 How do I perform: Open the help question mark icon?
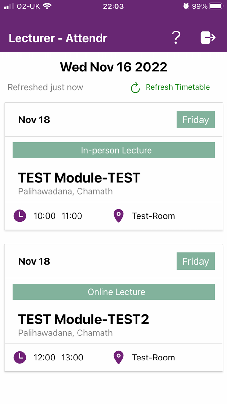point(176,38)
